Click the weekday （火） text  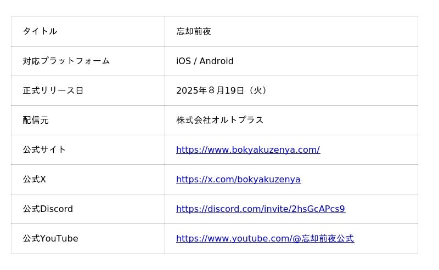(x=257, y=91)
